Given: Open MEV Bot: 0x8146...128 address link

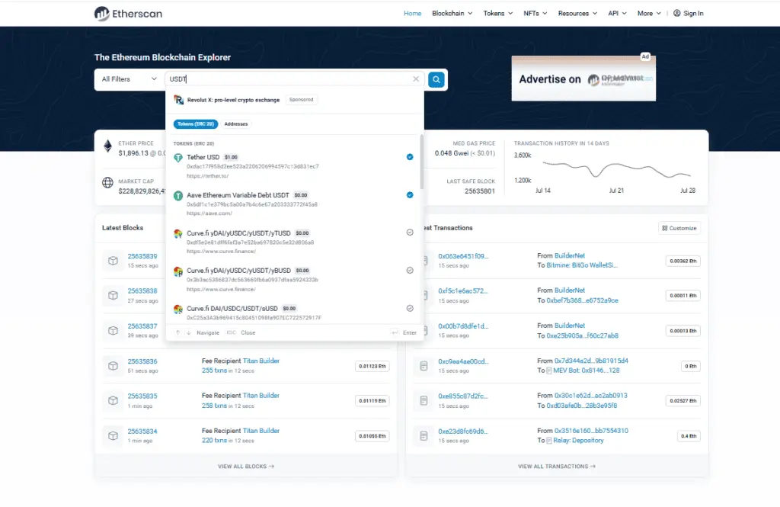Looking at the screenshot, I should pos(587,371).
